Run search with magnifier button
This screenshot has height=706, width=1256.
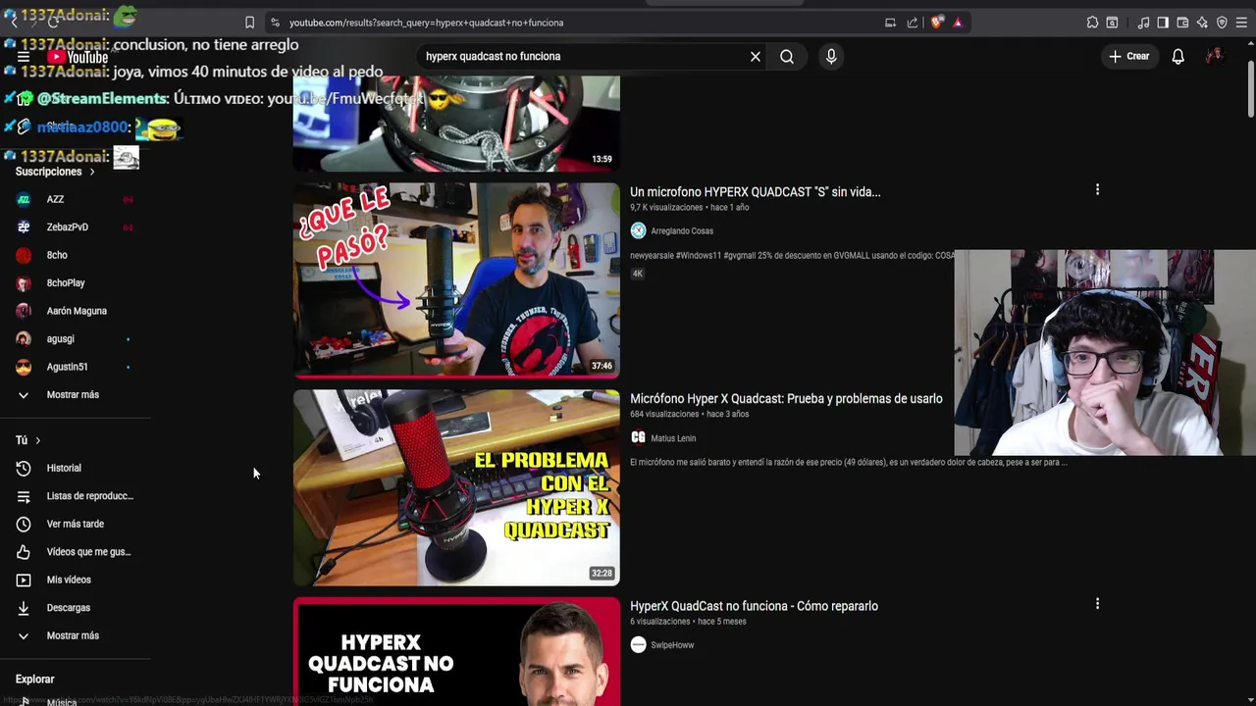(x=787, y=57)
